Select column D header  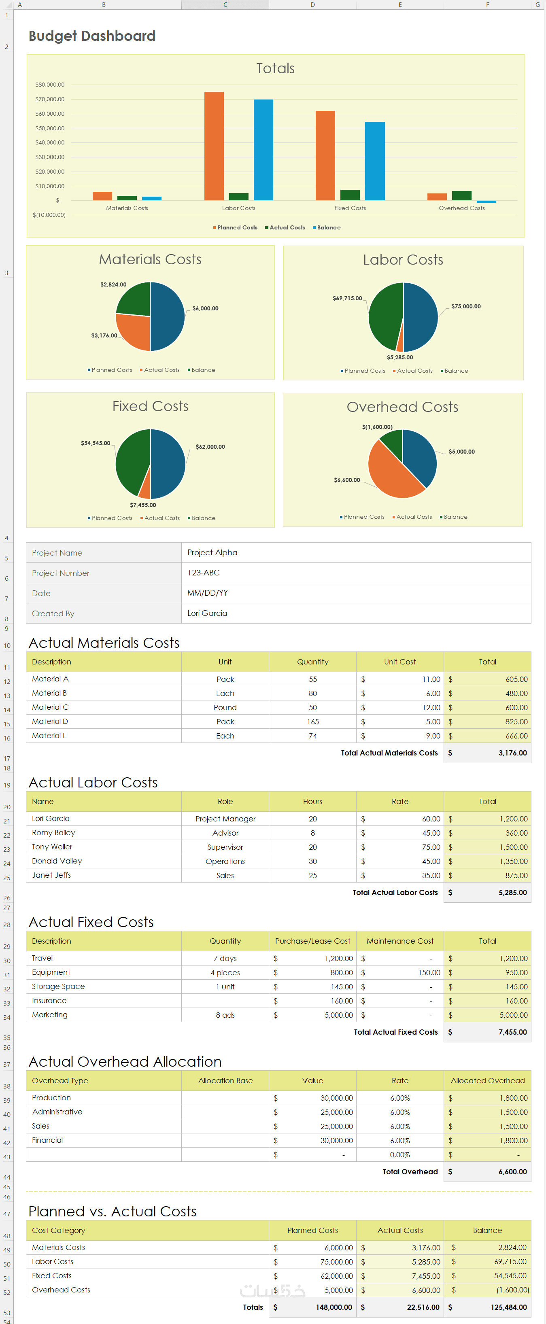coord(312,4)
